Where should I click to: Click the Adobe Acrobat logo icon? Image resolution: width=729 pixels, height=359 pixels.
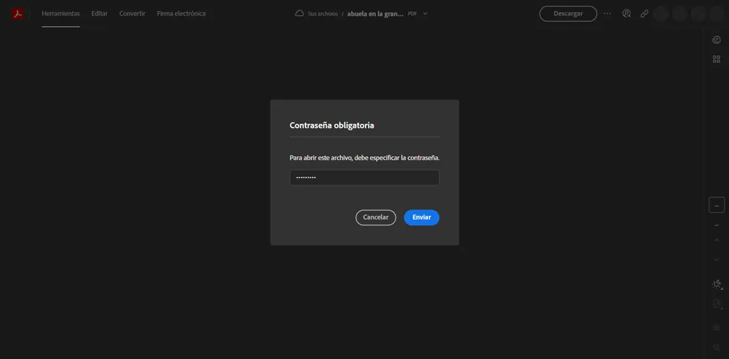(18, 13)
